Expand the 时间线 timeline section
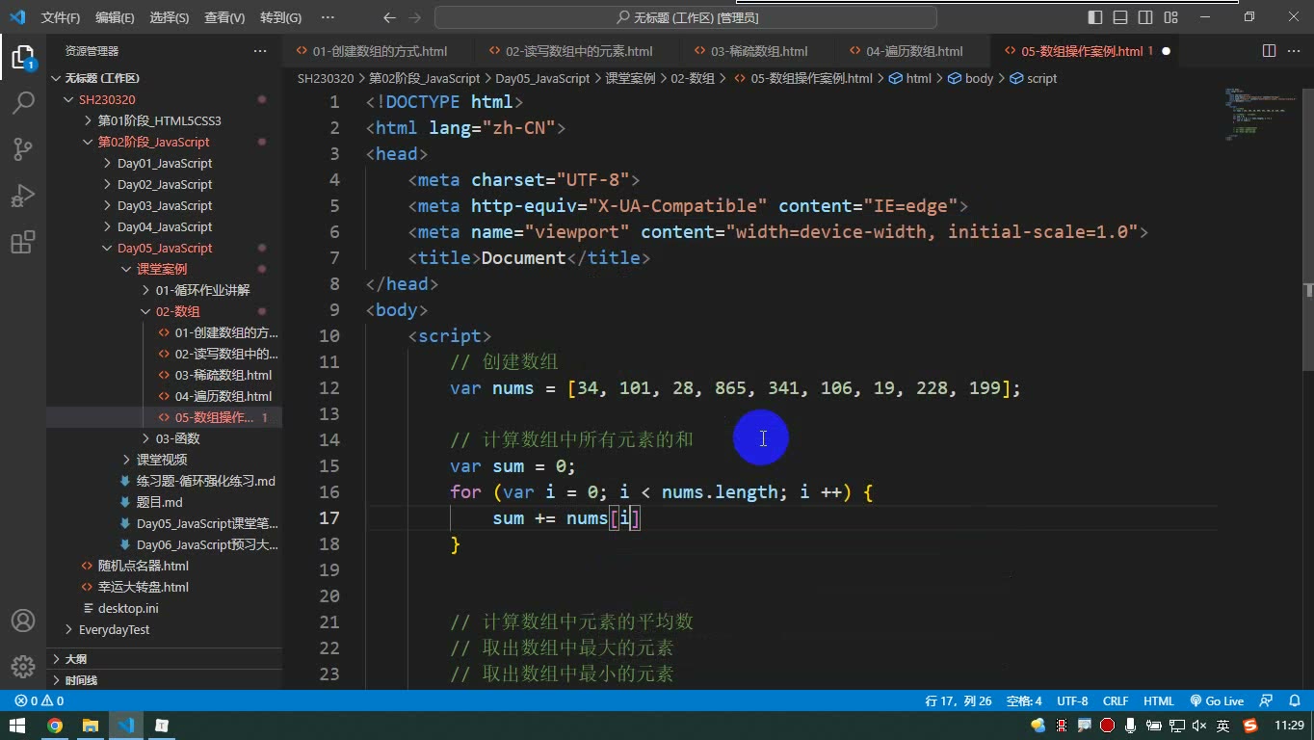 [164, 680]
